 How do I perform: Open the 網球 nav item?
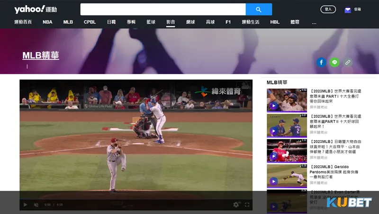pos(190,22)
